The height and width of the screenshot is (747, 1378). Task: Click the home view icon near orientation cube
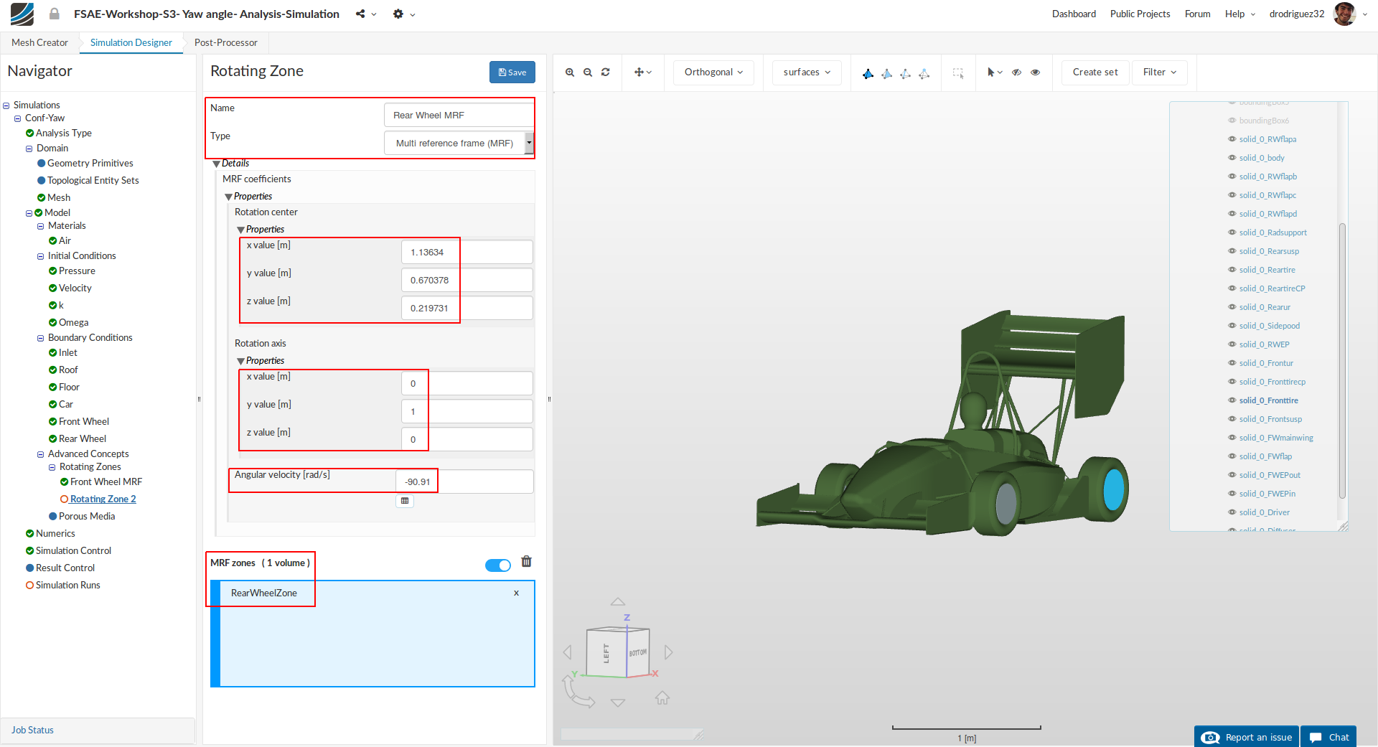(662, 697)
